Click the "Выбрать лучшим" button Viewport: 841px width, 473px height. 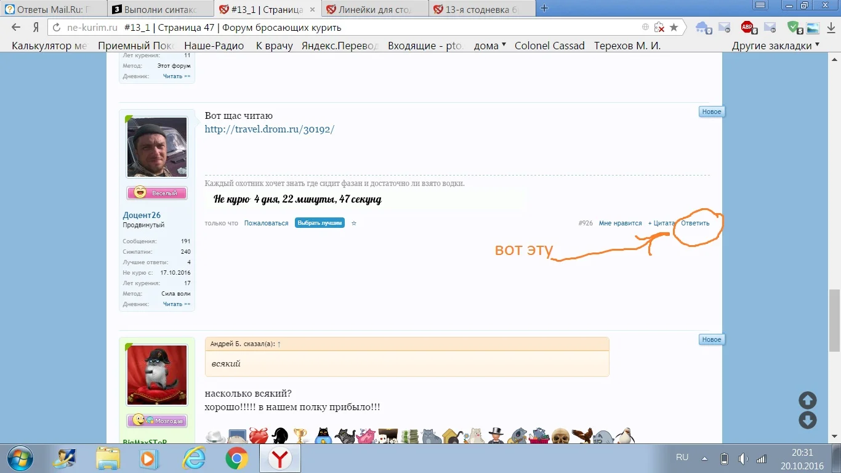click(x=320, y=223)
